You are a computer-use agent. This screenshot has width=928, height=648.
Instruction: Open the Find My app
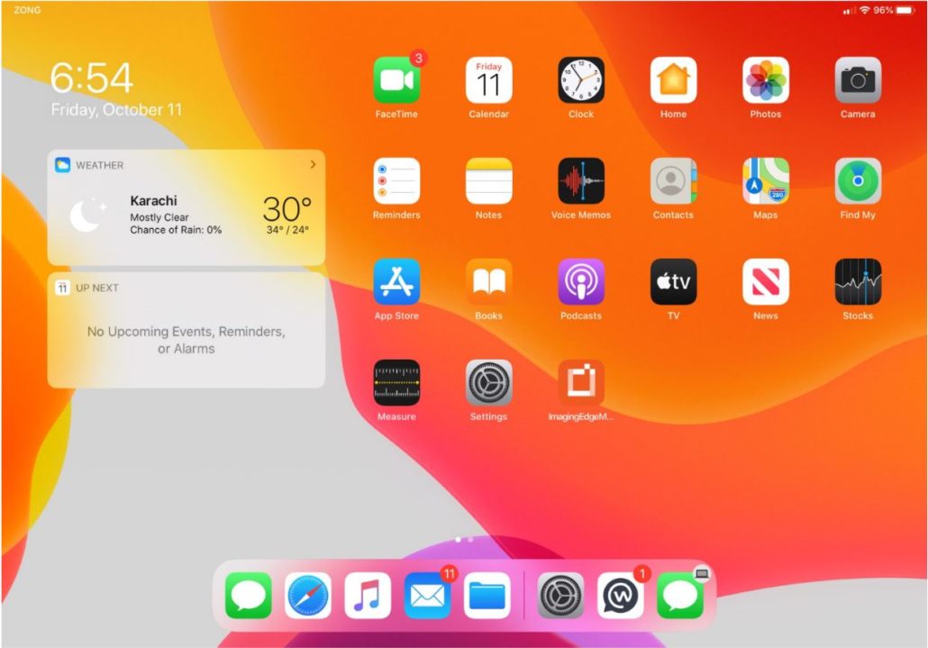[x=858, y=181]
